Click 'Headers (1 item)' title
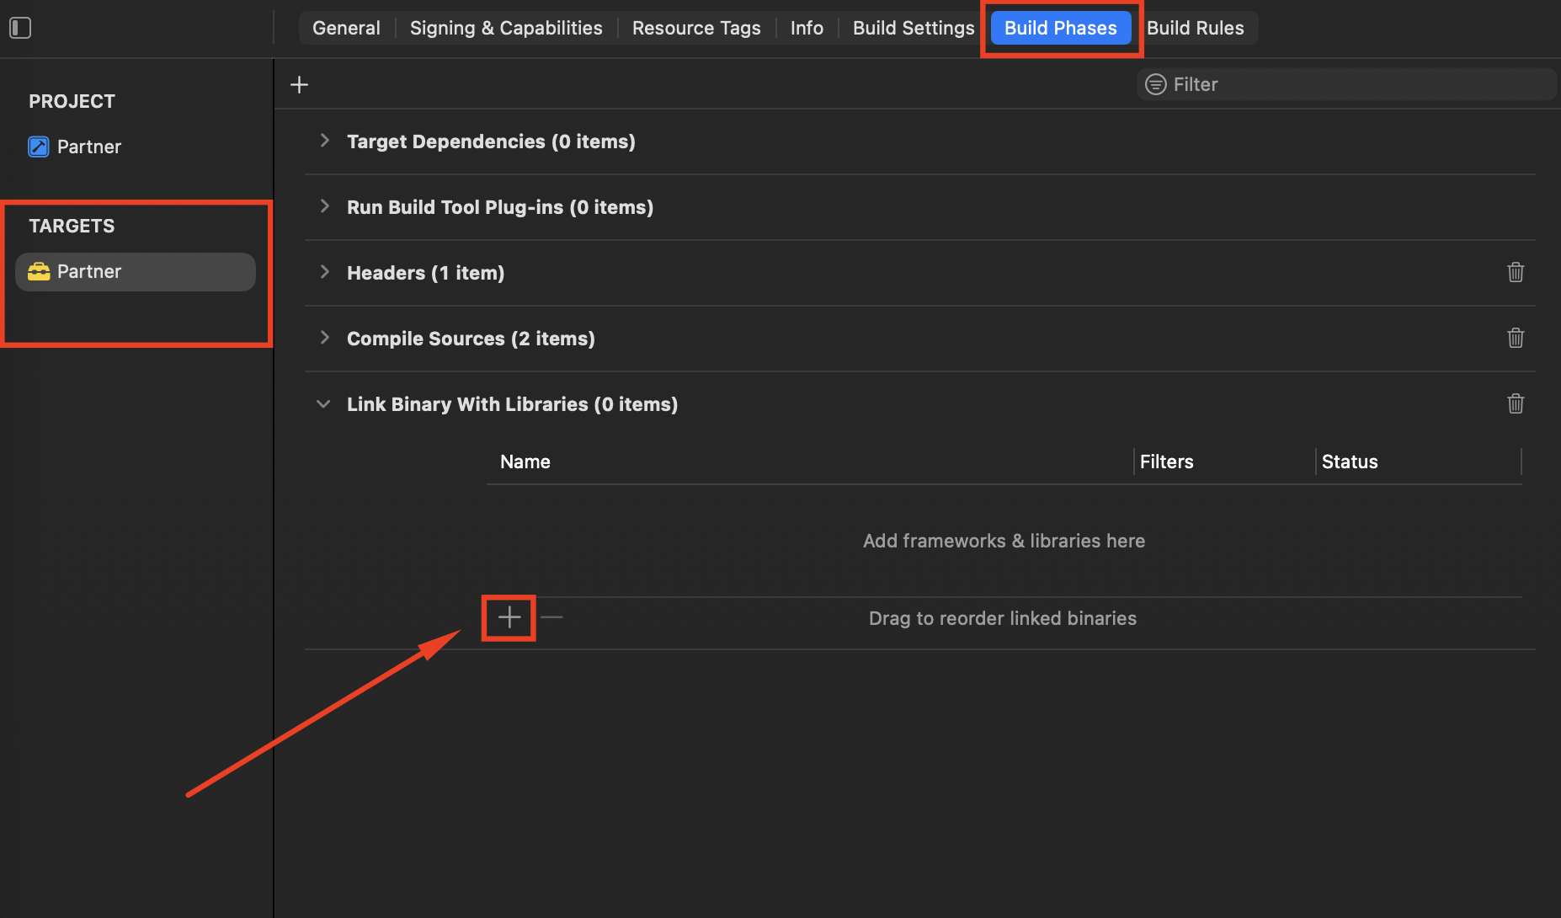 [x=425, y=273]
